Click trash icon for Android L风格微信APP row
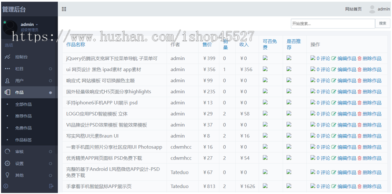392x194 pixels. coord(359,173)
